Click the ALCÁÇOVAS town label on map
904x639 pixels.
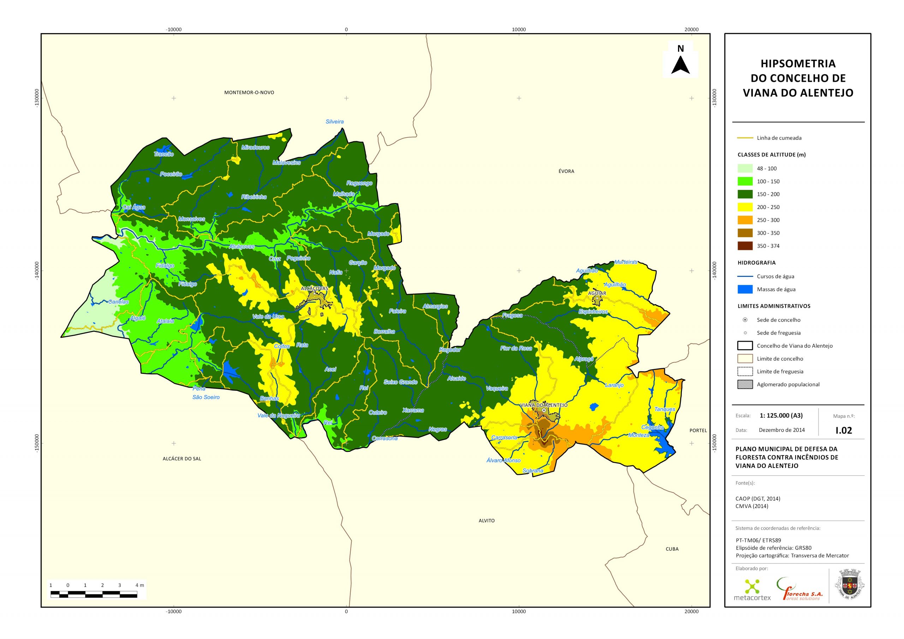click(x=314, y=288)
